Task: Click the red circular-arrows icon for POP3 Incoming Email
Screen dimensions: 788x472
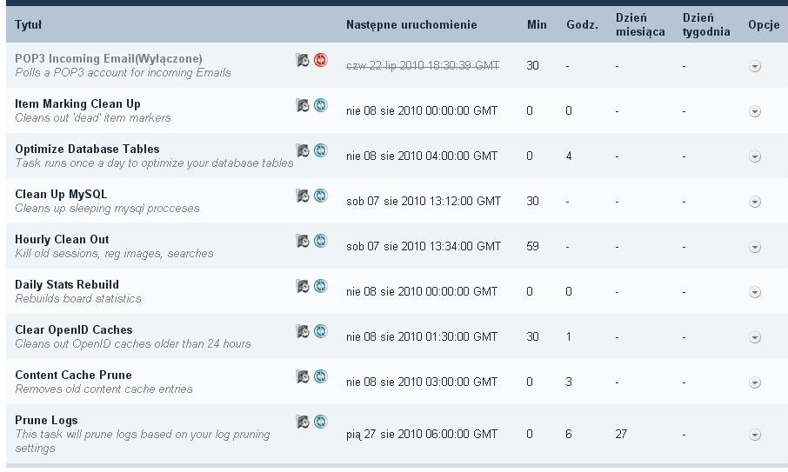Action: (320, 60)
